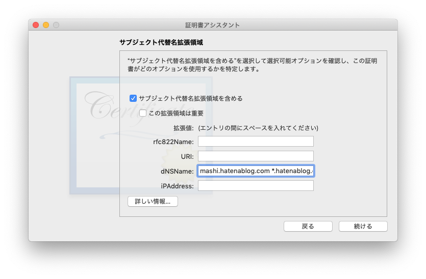Viewport: 426px width, 279px height.
Task: Click the 証明書アシスタント window title
Action: 212,25
